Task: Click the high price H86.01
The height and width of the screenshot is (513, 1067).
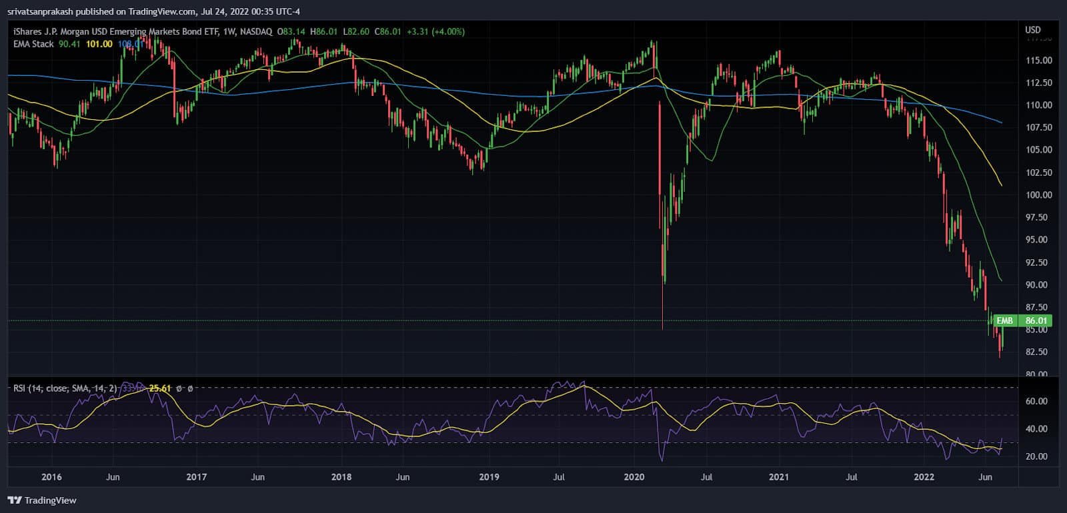Action: point(324,31)
